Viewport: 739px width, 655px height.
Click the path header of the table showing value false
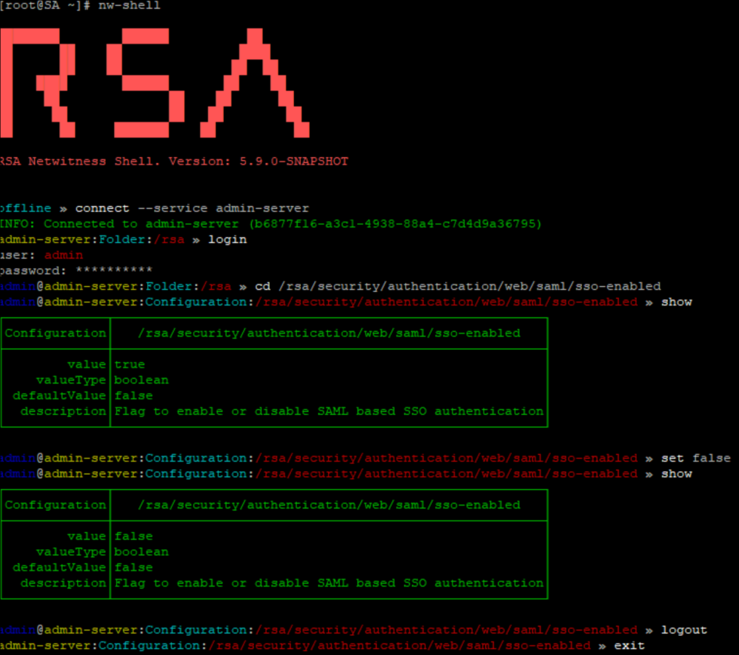coord(329,504)
